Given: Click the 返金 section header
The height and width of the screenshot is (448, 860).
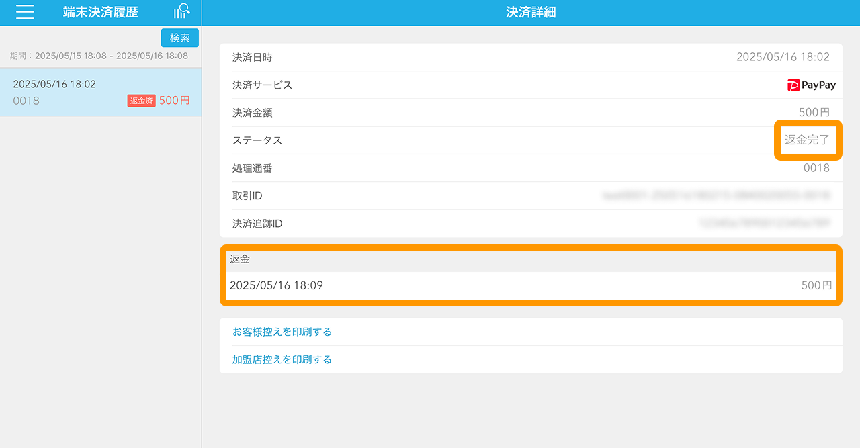Looking at the screenshot, I should pyautogui.click(x=240, y=259).
